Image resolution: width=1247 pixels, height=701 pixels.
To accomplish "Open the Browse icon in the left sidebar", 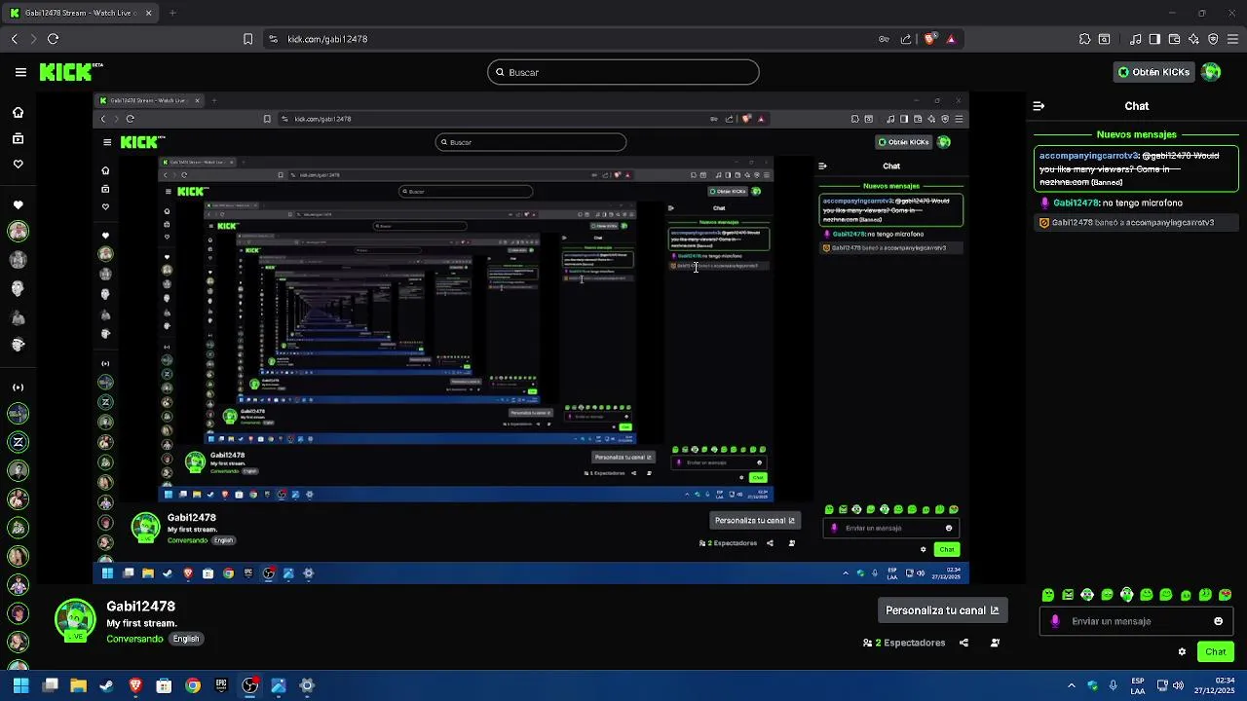I will point(18,138).
